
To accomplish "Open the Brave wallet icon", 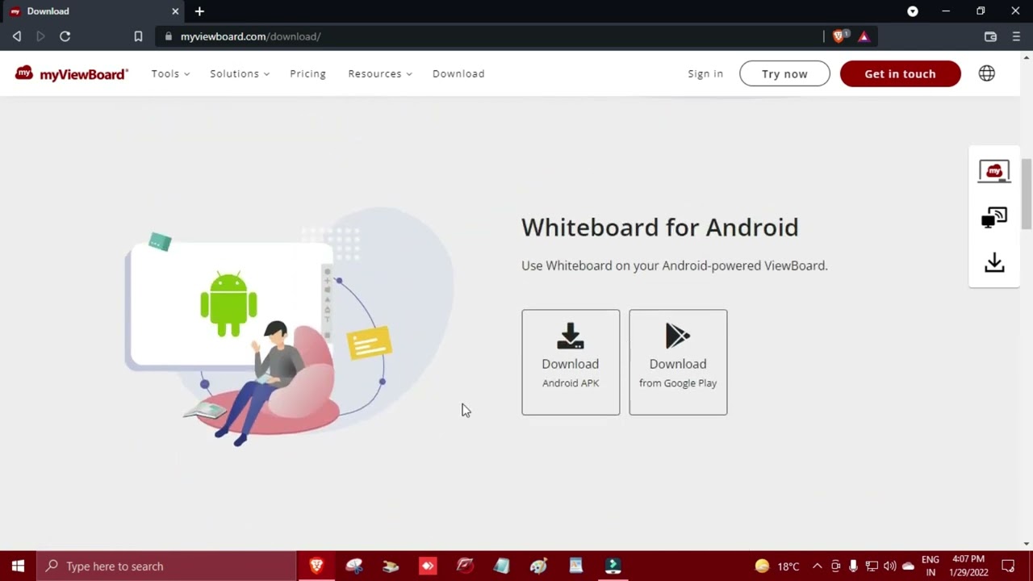I will point(990,36).
